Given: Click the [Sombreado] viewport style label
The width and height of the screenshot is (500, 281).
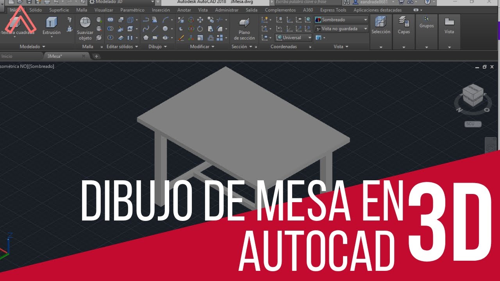Looking at the screenshot, I should 41,66.
